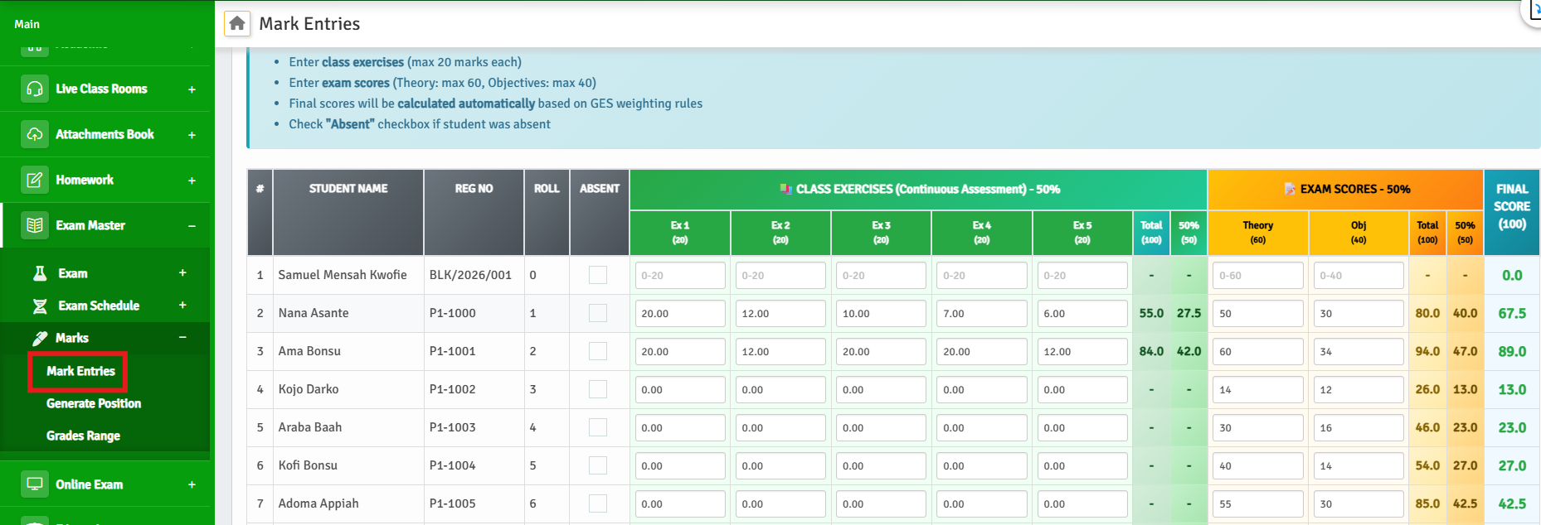Click the Live Class Rooms headset icon
The width and height of the screenshot is (1541, 525).
35,89
